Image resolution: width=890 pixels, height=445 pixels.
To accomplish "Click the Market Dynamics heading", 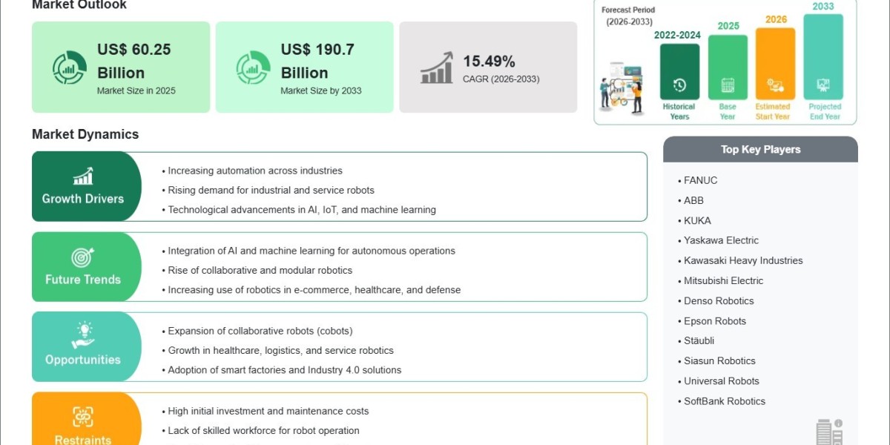I will point(85,134).
